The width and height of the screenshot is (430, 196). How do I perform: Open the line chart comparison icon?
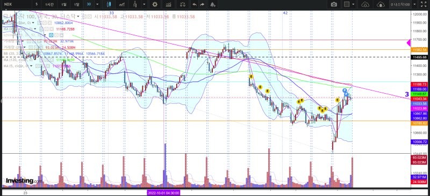click(122, 4)
